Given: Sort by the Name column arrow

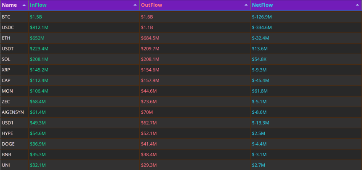Looking at the screenshot, I should 24,5.
